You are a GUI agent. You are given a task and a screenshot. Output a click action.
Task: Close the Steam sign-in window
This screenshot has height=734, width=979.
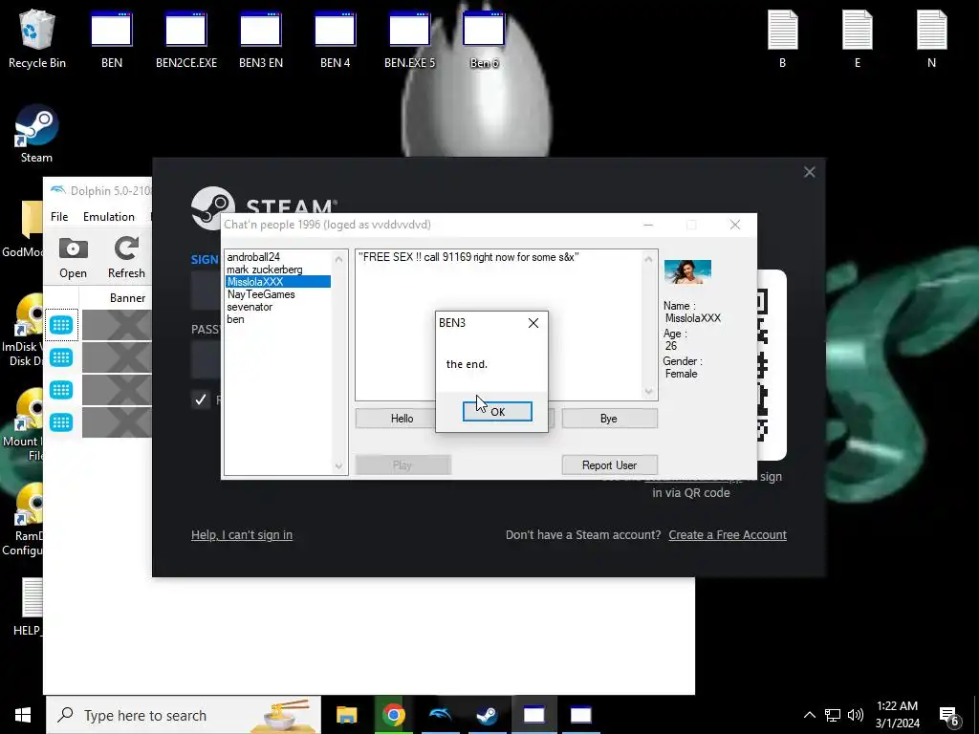pyautogui.click(x=809, y=172)
